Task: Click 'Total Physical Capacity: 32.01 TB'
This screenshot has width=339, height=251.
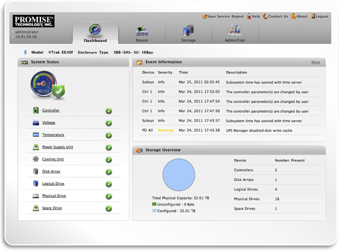Action: point(180,198)
